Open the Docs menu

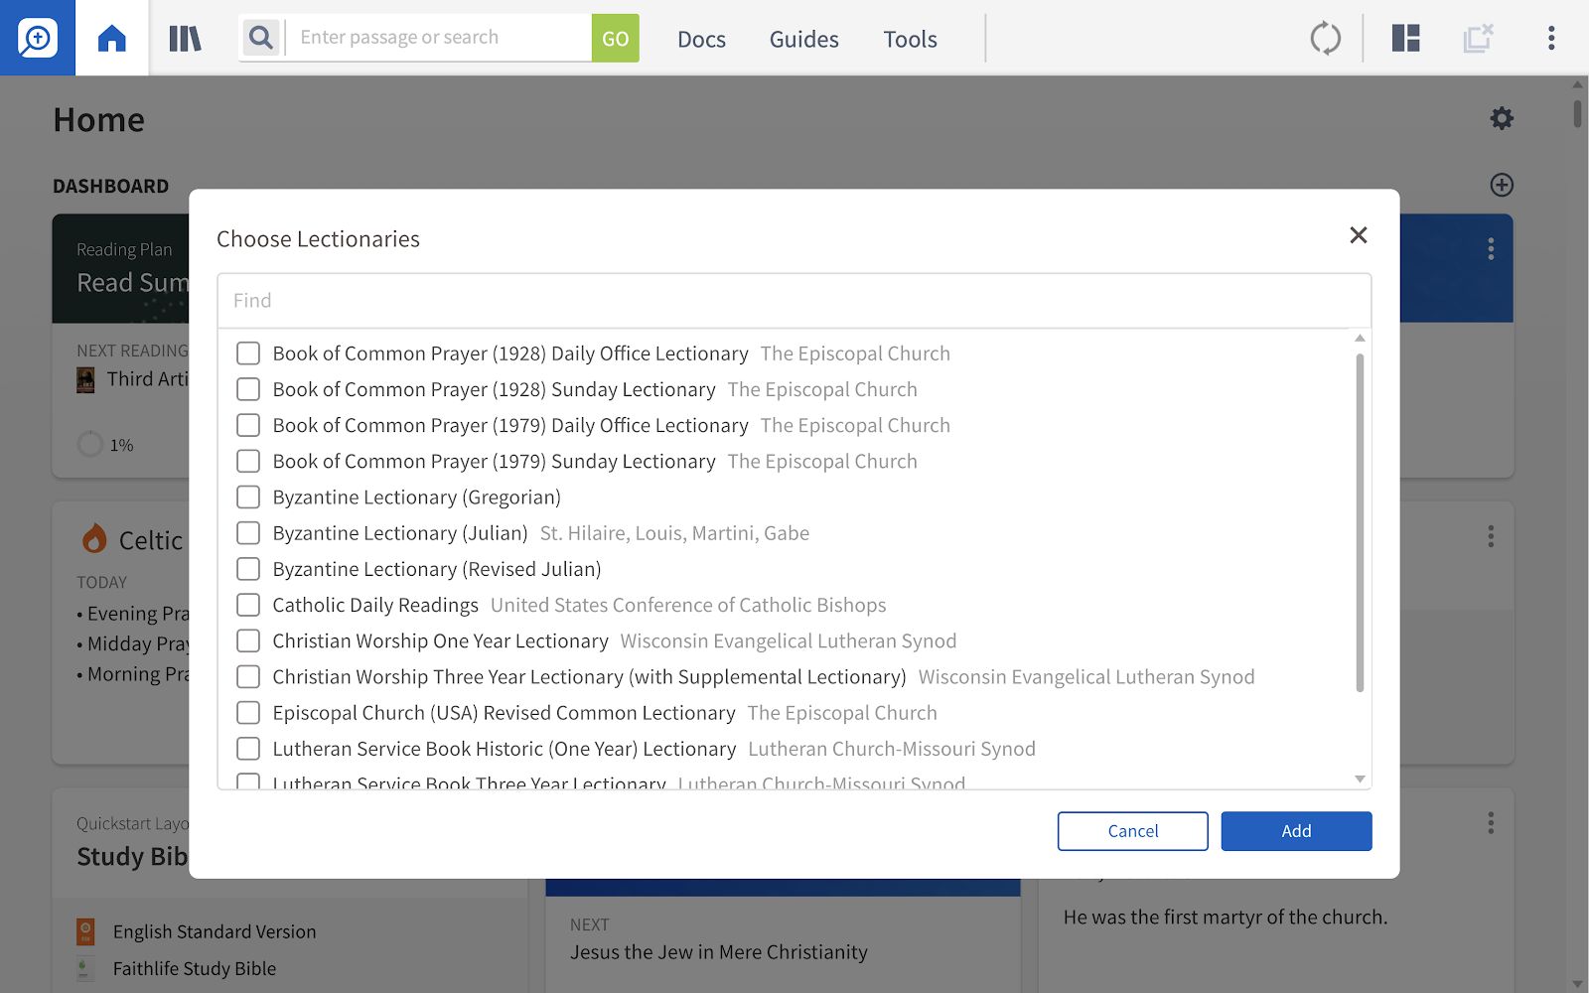pyautogui.click(x=701, y=39)
